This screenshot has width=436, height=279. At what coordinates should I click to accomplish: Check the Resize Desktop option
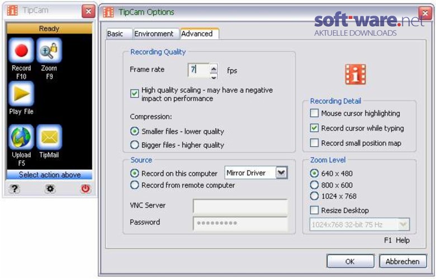[314, 210]
